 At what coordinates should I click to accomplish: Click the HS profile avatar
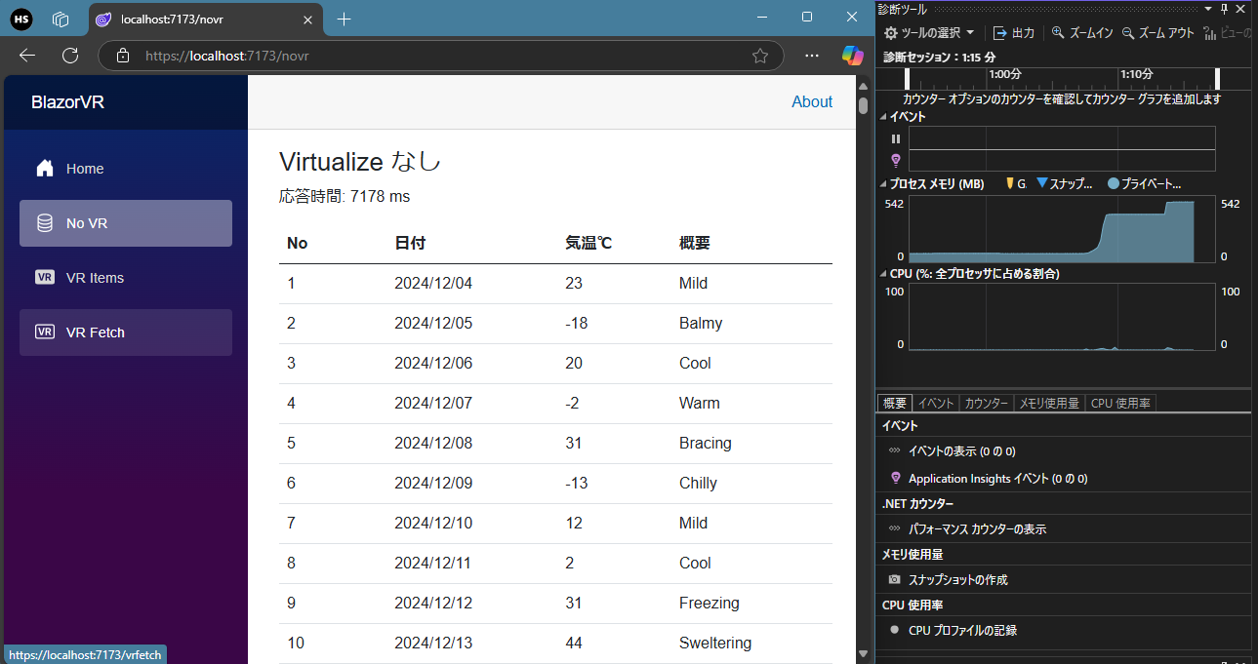click(21, 19)
